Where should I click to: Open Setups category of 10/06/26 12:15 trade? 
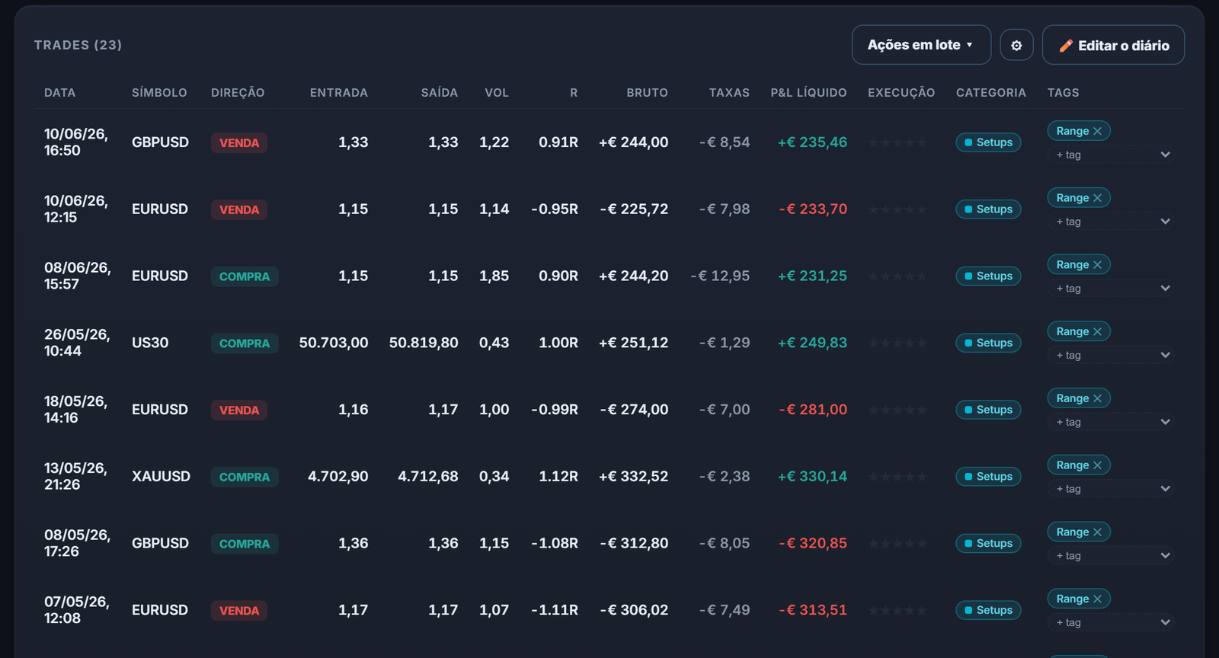pos(988,209)
